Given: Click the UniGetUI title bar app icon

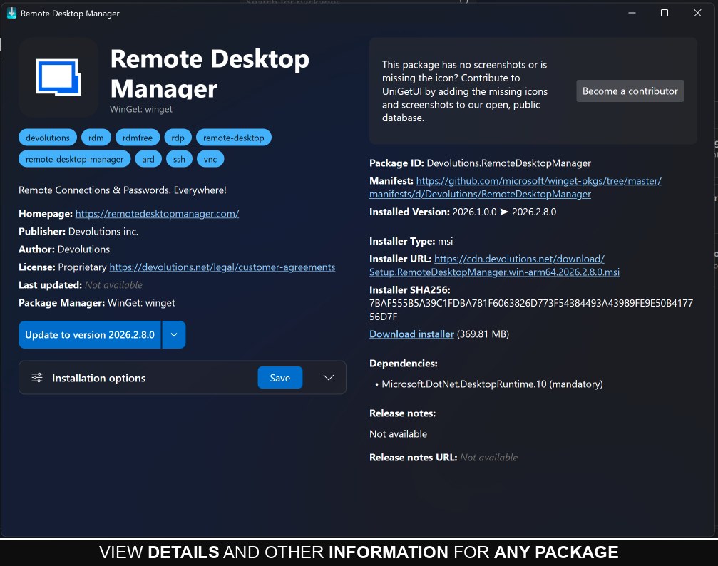Looking at the screenshot, I should (x=11, y=14).
